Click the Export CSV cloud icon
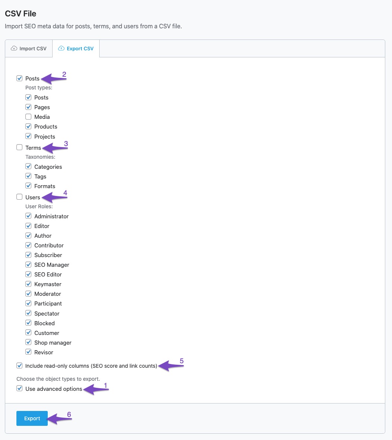 [62, 48]
